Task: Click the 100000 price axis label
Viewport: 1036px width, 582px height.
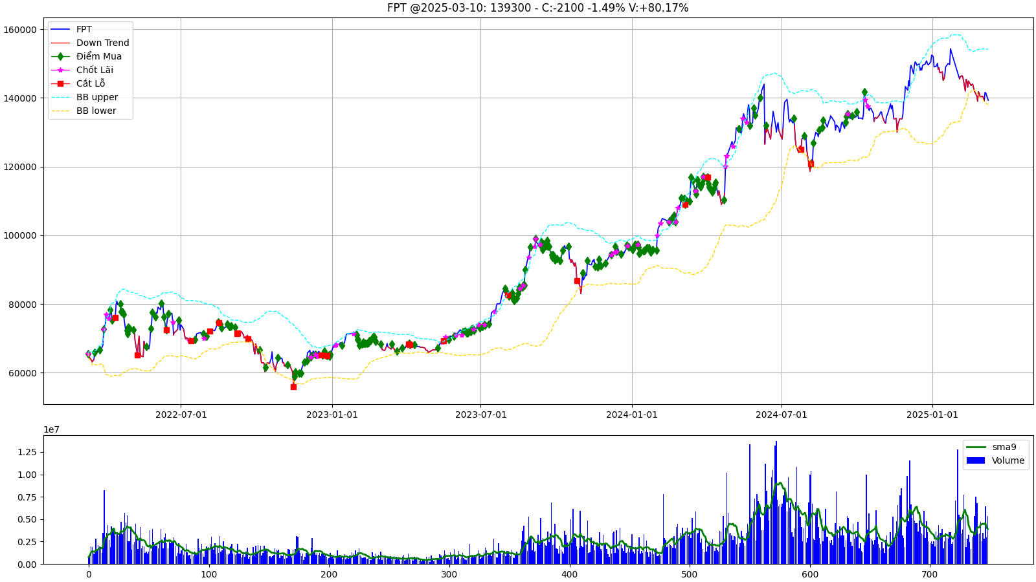Action: 20,235
